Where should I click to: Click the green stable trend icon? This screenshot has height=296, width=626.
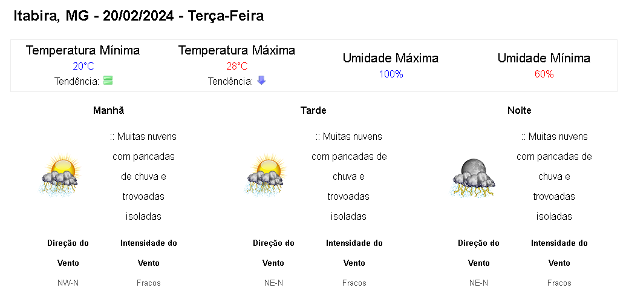108,81
